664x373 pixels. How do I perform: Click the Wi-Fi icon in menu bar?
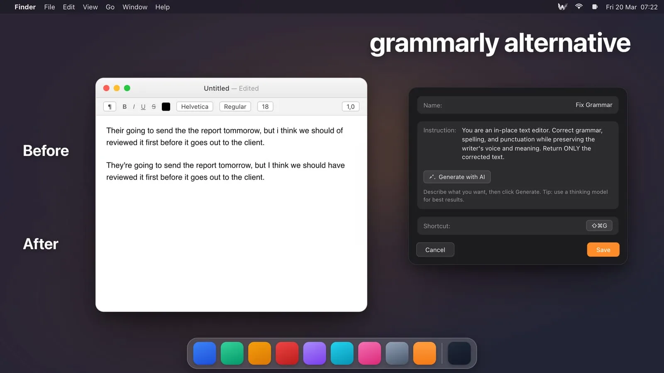[x=579, y=7]
